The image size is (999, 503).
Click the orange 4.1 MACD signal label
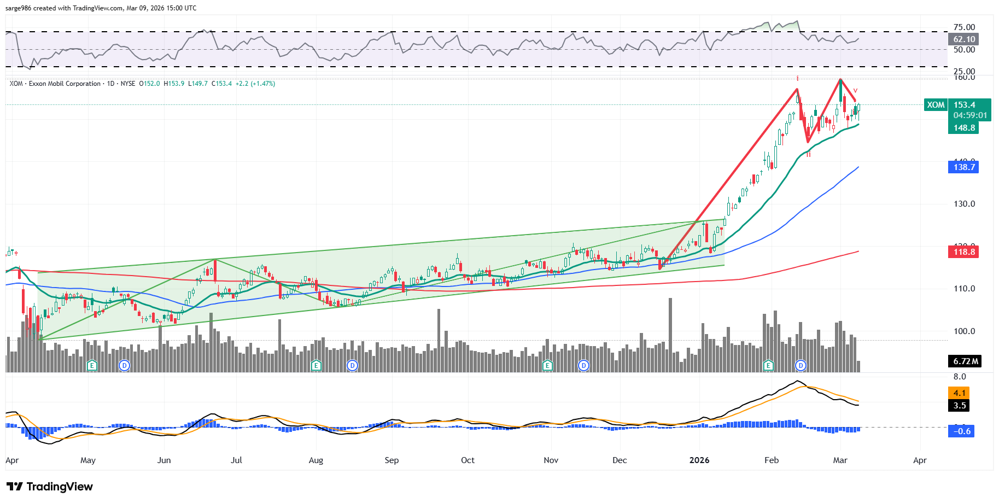pos(959,393)
